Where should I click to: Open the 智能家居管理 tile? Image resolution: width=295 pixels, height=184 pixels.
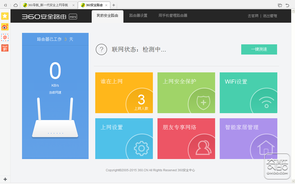pos(248,139)
